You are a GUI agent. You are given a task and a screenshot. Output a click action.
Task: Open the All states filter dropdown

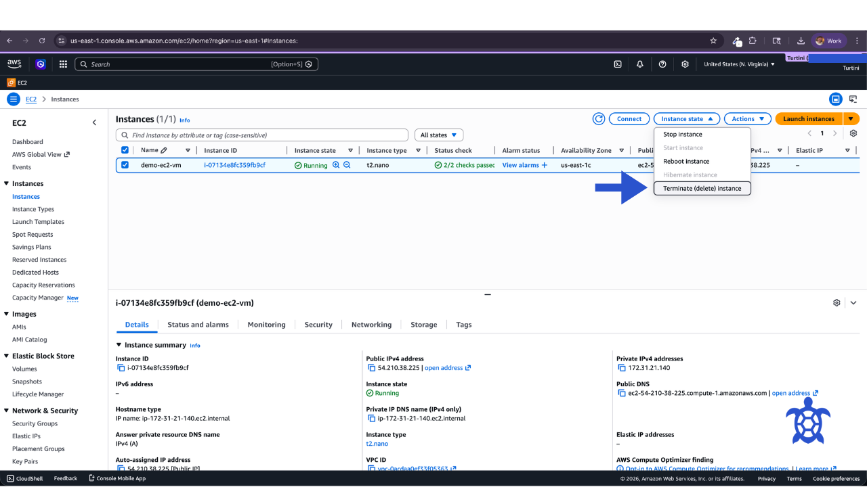(439, 135)
